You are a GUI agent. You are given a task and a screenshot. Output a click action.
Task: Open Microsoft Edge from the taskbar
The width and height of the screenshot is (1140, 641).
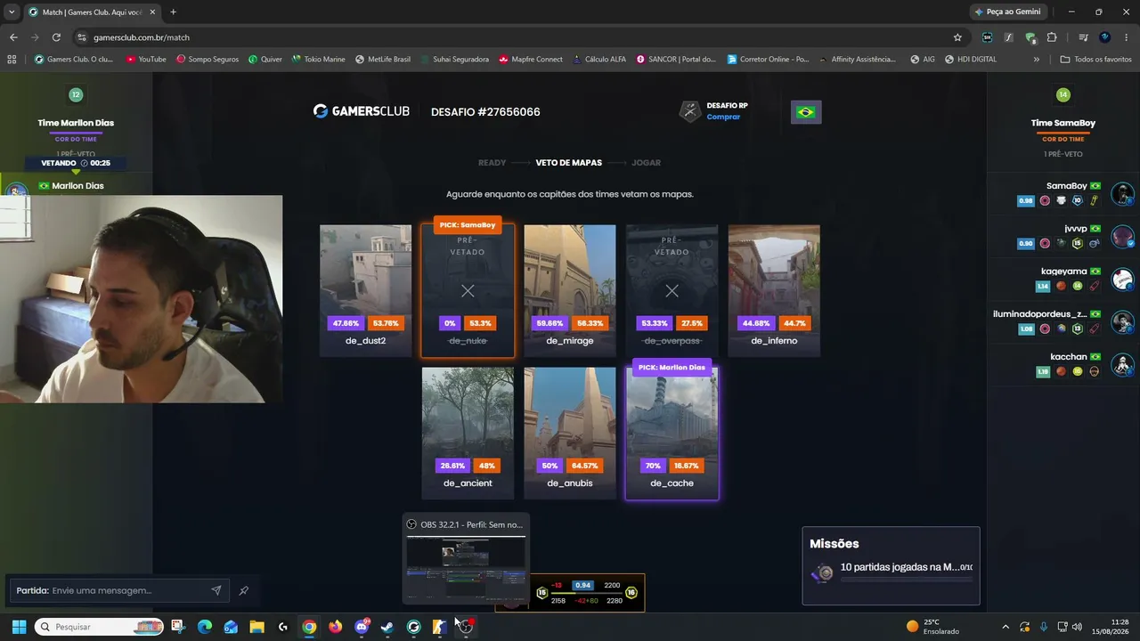tap(205, 627)
